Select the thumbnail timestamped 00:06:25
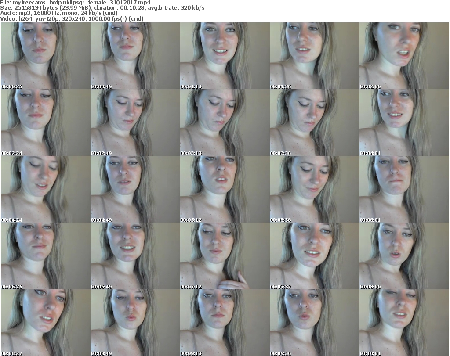This screenshot has height=356, width=450. (46, 256)
